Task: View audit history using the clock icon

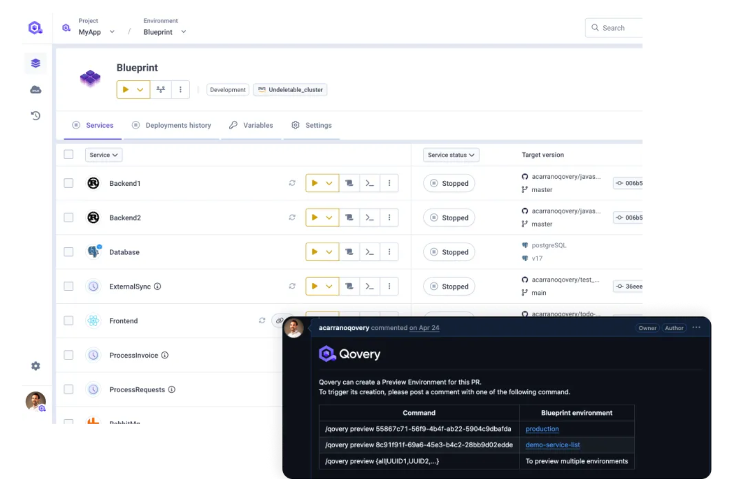Action: coord(35,116)
